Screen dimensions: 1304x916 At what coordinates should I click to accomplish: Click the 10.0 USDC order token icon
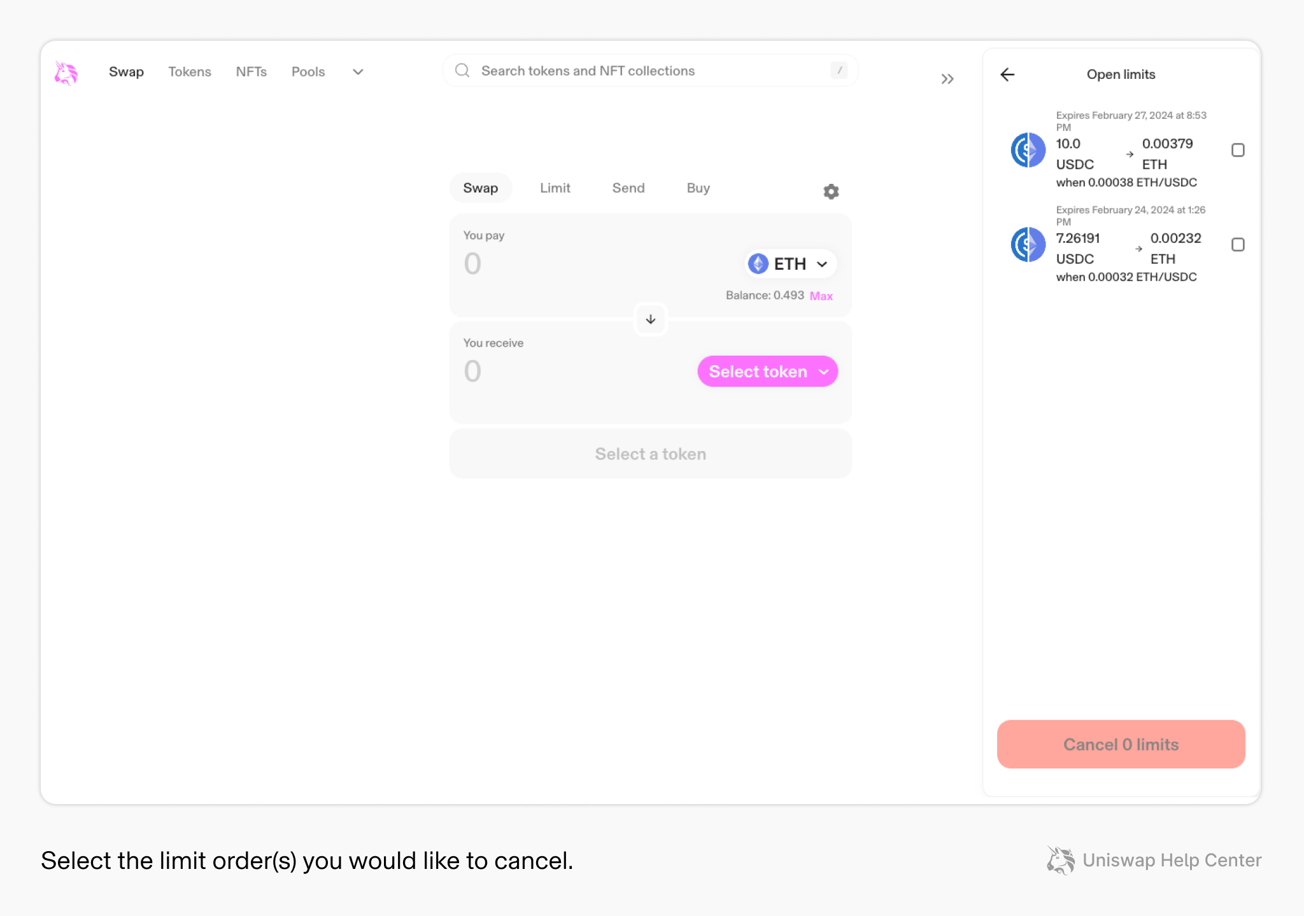pyautogui.click(x=1028, y=150)
